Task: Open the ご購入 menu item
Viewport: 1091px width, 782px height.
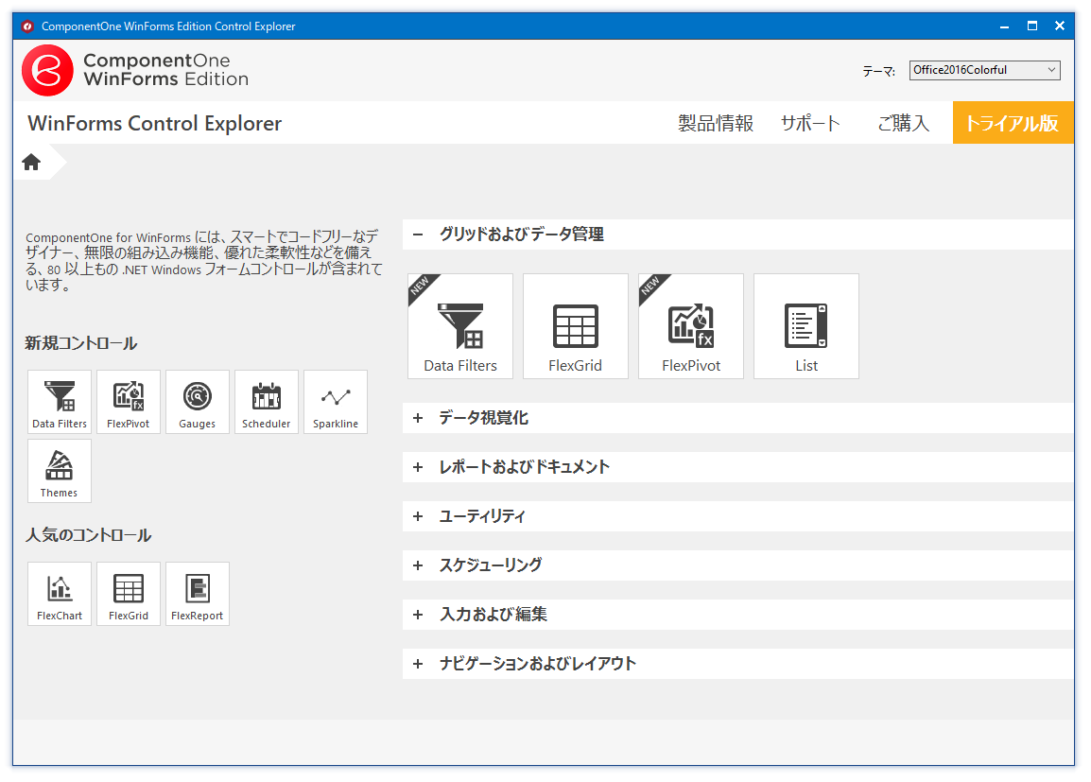Action: click(903, 123)
